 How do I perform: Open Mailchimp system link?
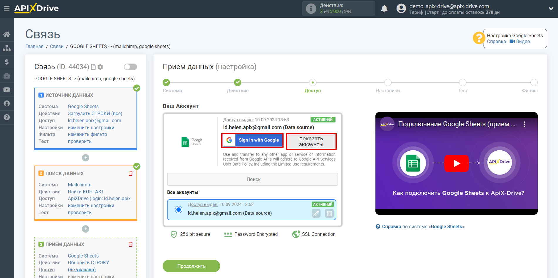79,185
